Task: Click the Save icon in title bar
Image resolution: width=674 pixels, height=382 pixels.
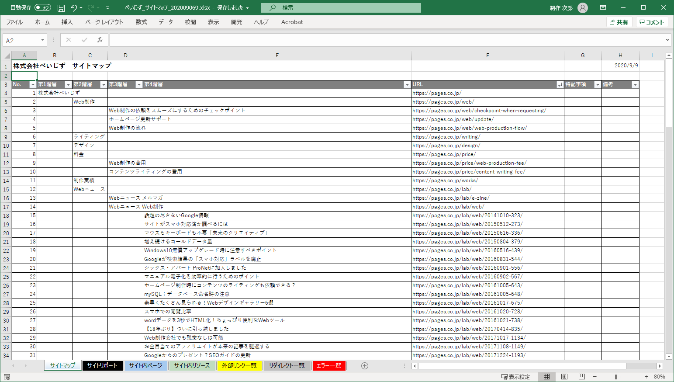Action: coord(61,8)
